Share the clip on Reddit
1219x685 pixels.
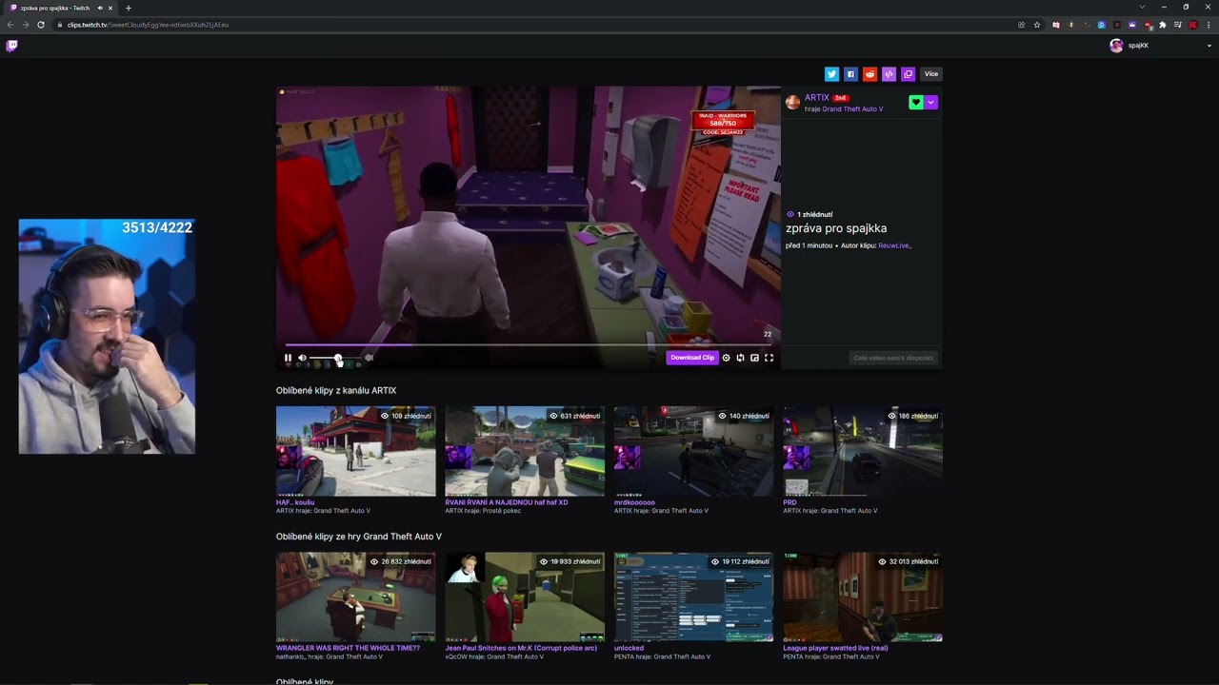869,74
